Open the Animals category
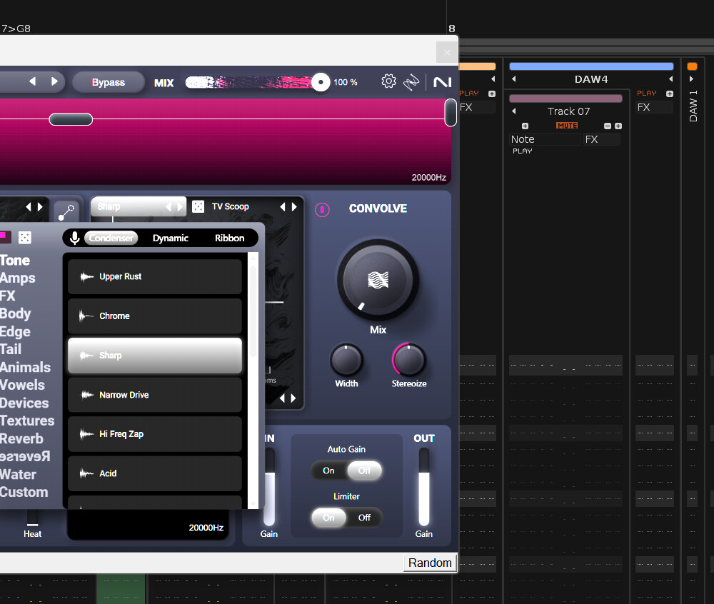Viewport: 714px width, 604px height. click(25, 367)
